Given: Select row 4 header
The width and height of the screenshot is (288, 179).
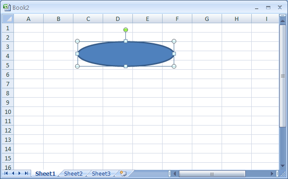Looking at the screenshot, I should (8, 56).
